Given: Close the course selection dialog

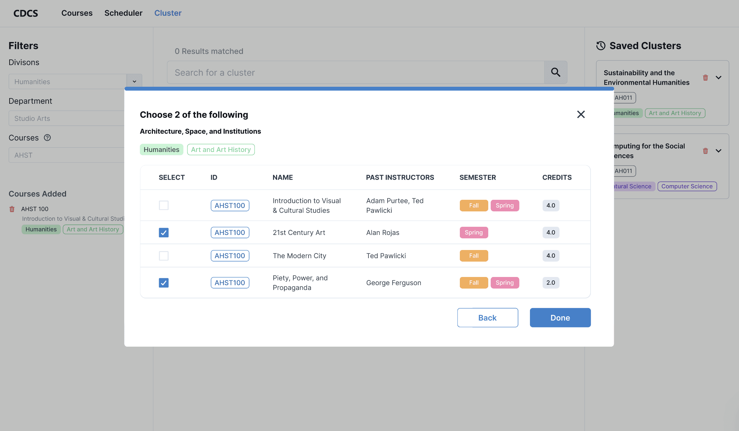Looking at the screenshot, I should [x=581, y=114].
